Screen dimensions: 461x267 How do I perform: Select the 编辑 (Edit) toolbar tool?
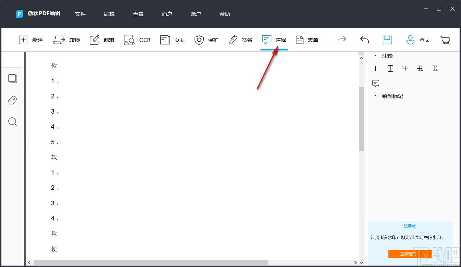click(x=102, y=40)
